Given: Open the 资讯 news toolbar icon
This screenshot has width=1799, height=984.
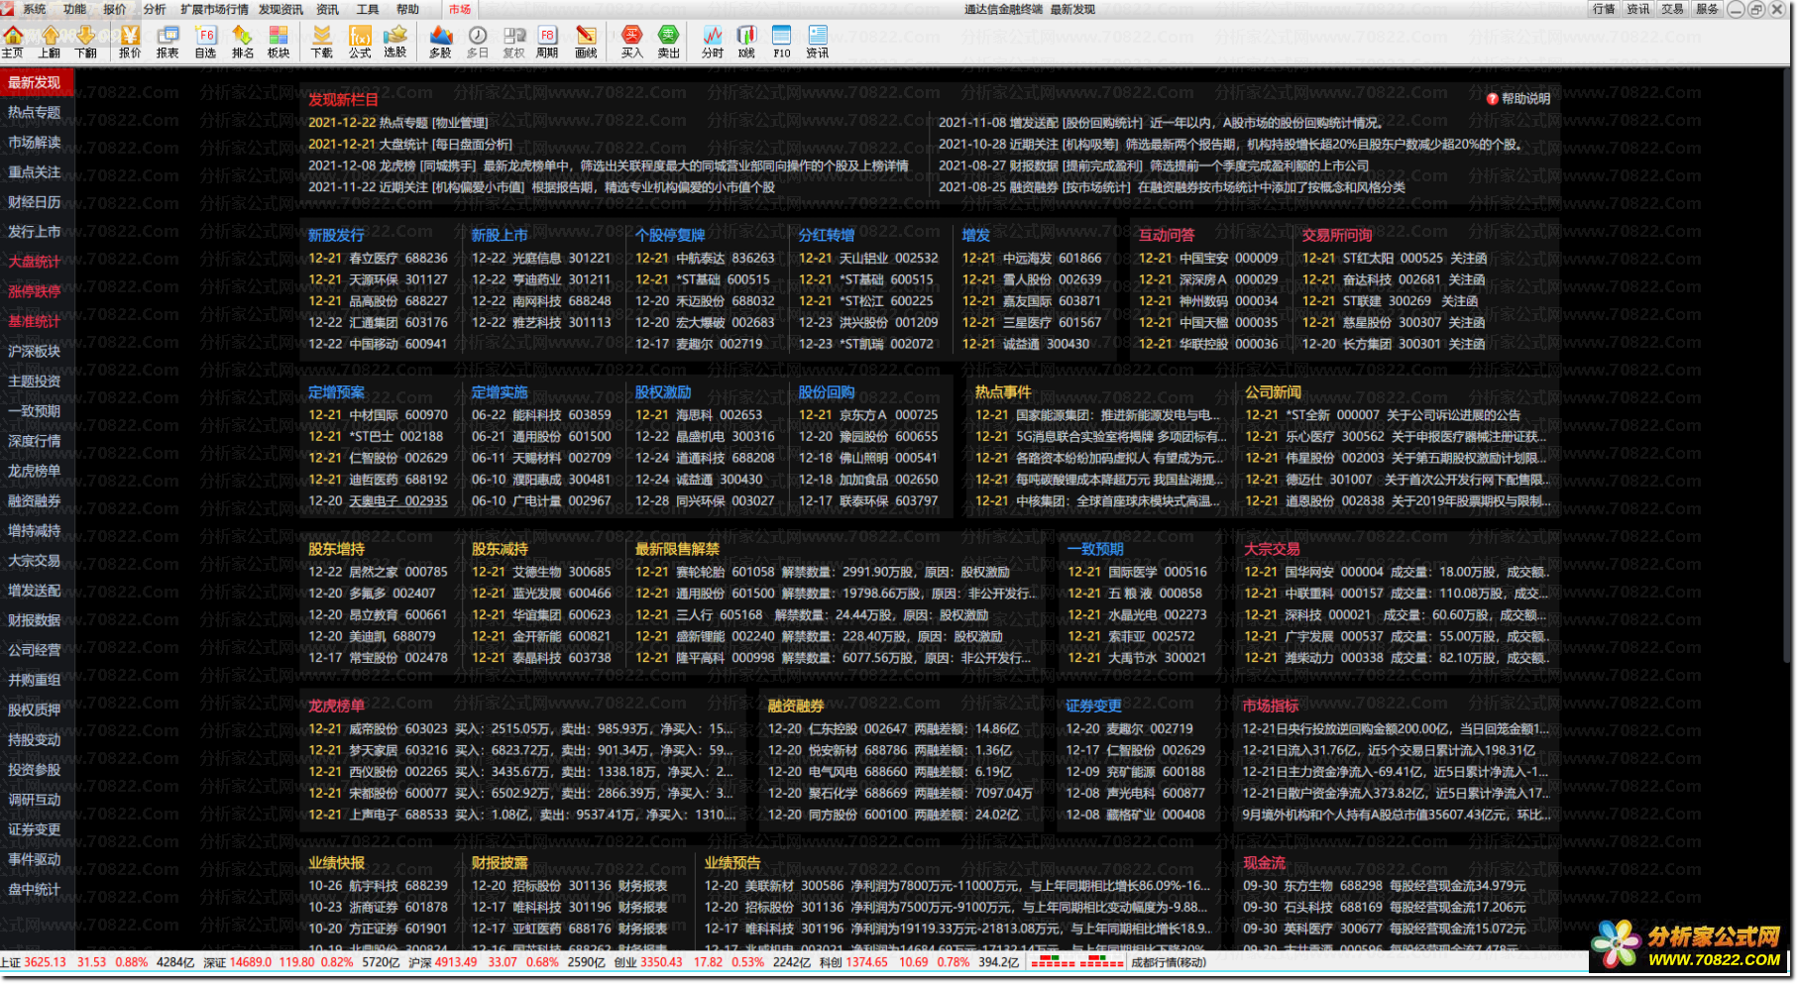Looking at the screenshot, I should [x=818, y=42].
